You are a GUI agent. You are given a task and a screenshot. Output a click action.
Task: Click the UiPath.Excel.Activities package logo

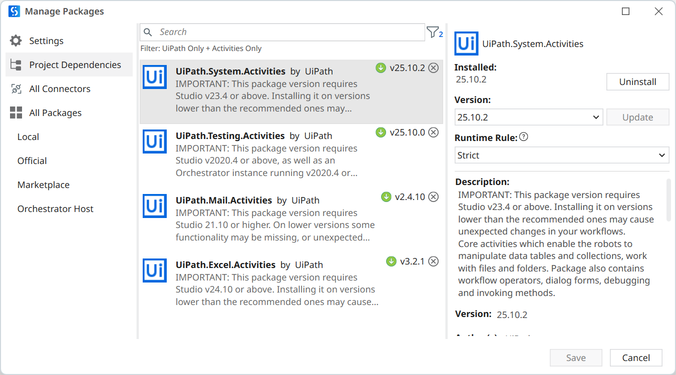[155, 270]
